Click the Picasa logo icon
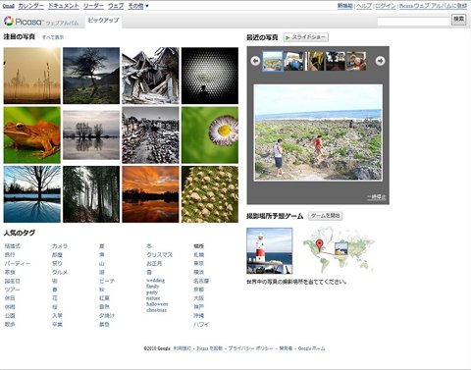Viewport: 471px width, 370px height. 9,21
